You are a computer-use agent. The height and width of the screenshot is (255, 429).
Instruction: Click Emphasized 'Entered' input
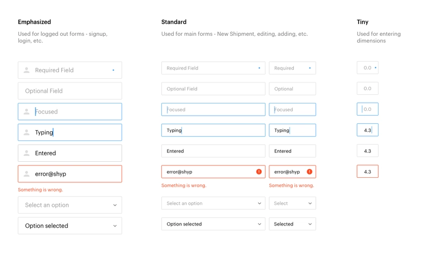click(70, 153)
